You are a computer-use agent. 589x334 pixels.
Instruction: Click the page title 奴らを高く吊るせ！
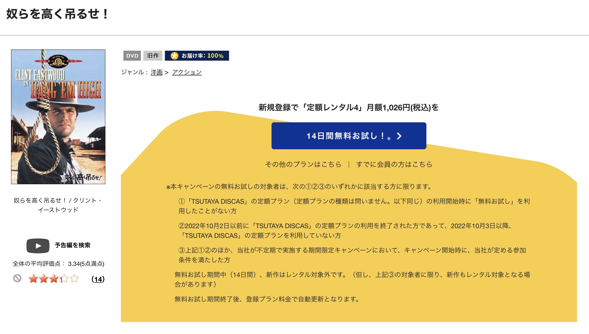pos(57,14)
